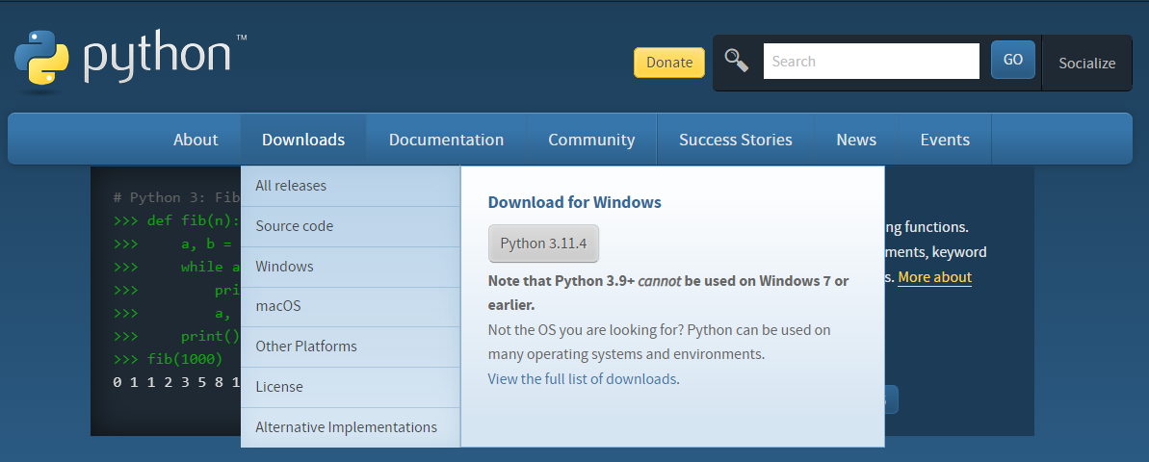
Task: Open the Downloads menu
Action: 303,140
